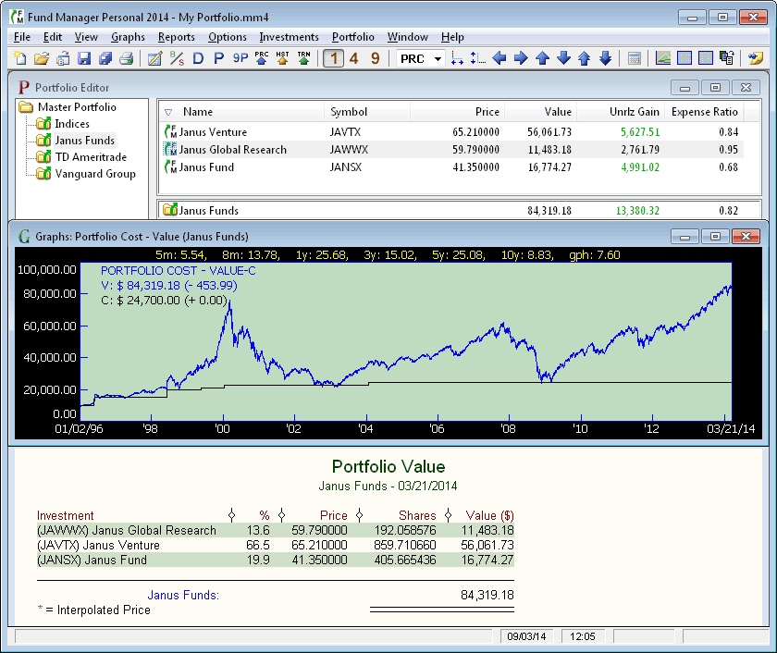Open the Reports menu
This screenshot has width=777, height=653.
[x=177, y=37]
